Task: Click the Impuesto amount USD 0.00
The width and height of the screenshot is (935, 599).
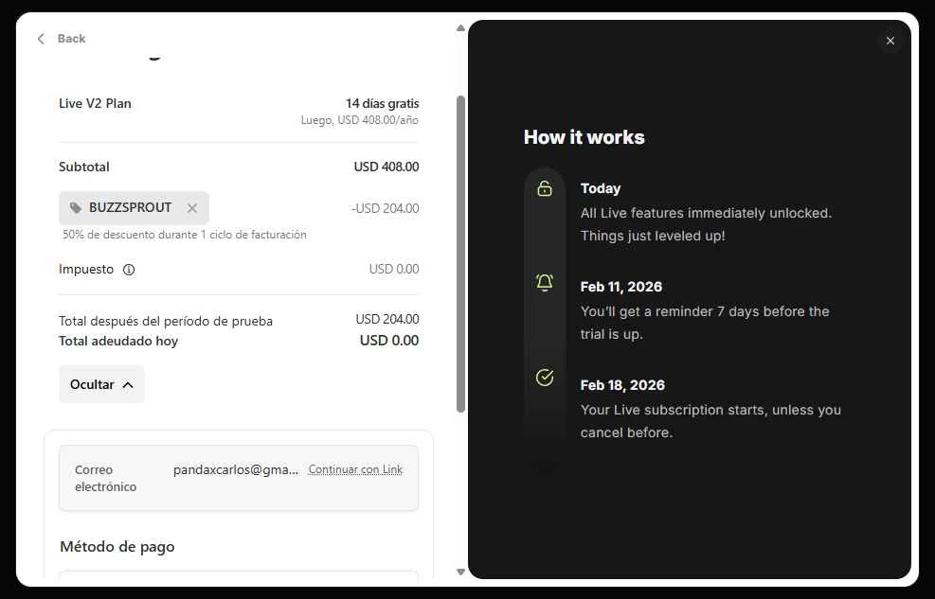Action: pyautogui.click(x=393, y=269)
